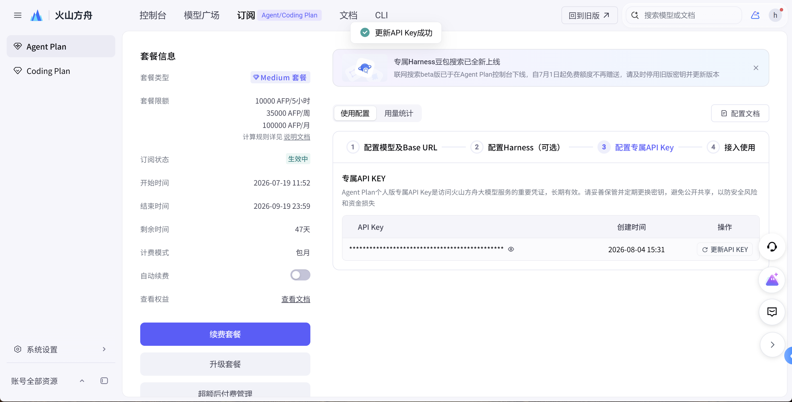
Task: Focus the 搜索模型或文档 search field
Action: (684, 15)
